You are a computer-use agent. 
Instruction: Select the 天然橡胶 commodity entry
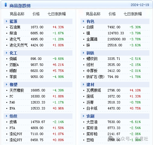[x=17, y=90]
